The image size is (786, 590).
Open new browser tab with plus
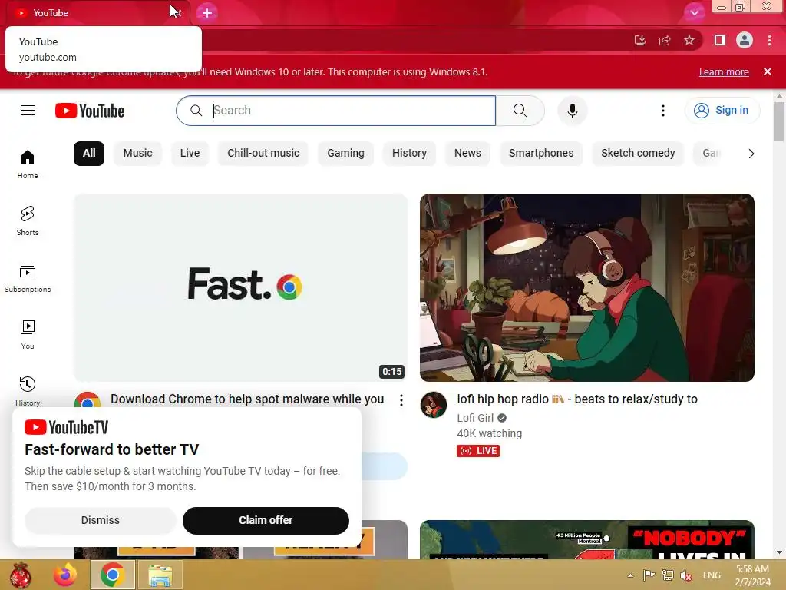point(207,13)
